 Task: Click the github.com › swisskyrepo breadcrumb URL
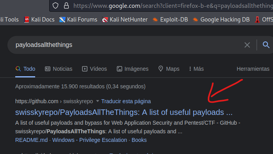point(54,101)
